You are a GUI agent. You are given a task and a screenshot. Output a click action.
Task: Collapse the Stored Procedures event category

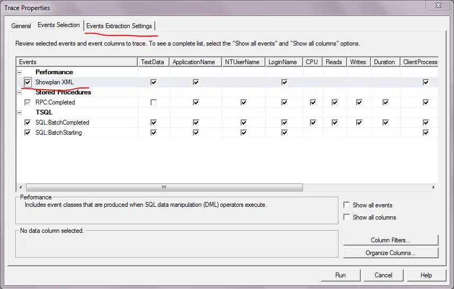point(20,92)
